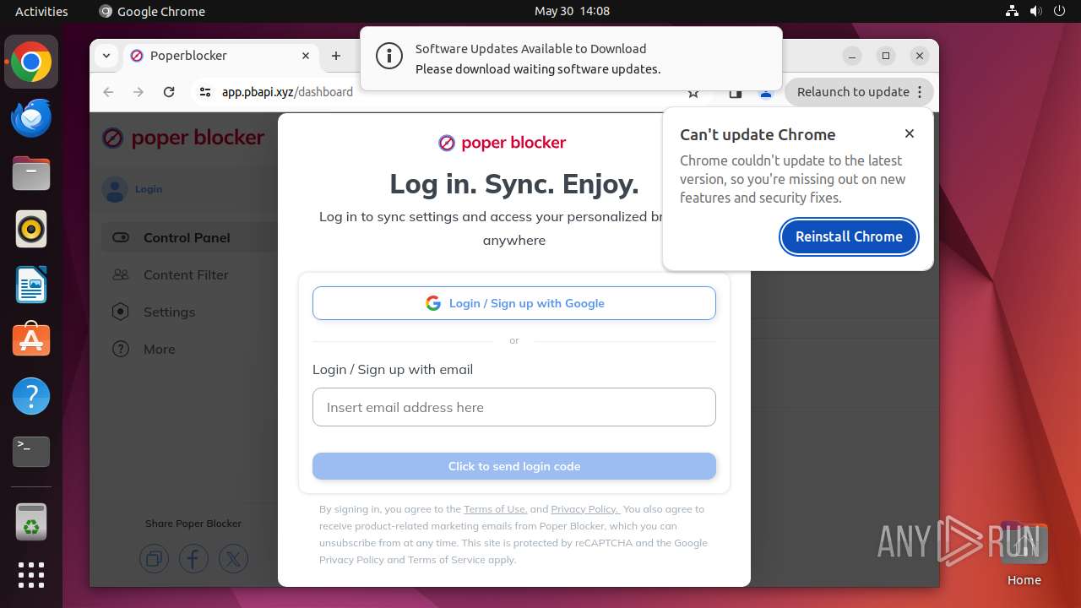
Task: Open the Privacy Policy link
Action: (x=585, y=509)
